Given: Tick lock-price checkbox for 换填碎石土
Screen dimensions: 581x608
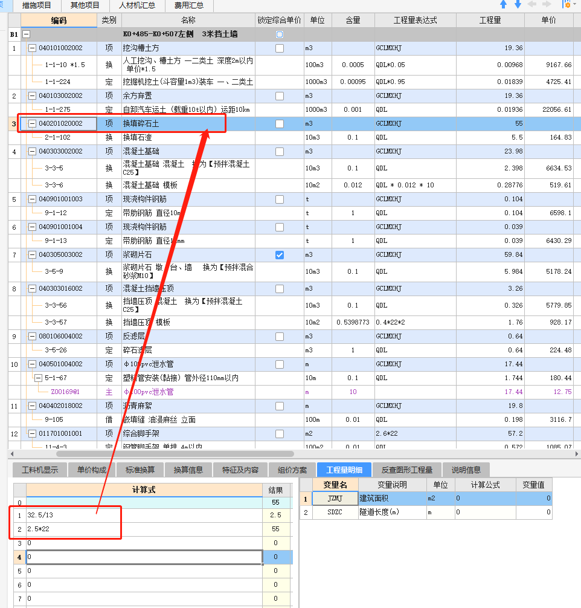Looking at the screenshot, I should tap(280, 124).
